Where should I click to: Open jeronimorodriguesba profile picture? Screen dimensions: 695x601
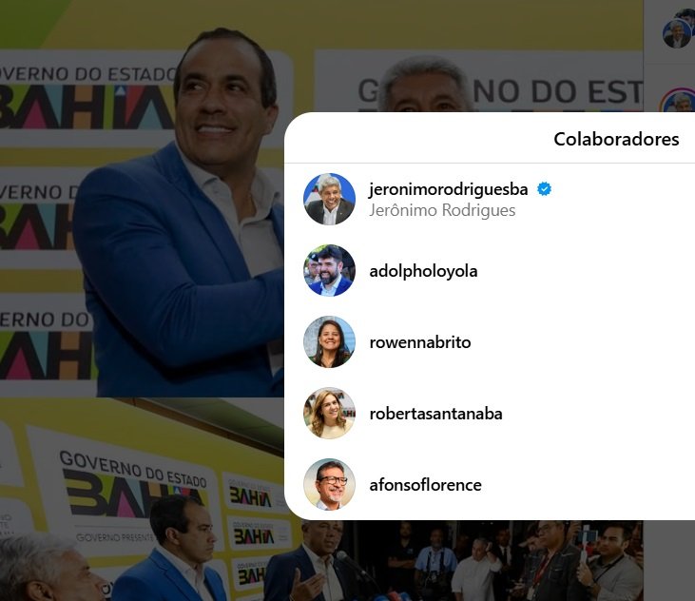[329, 199]
